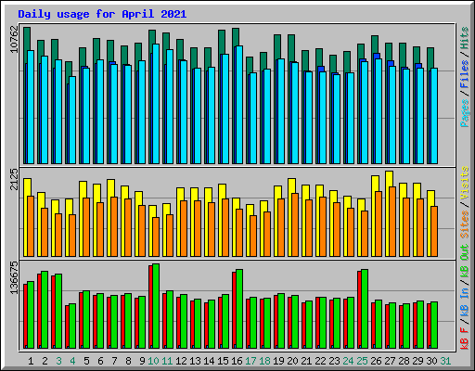The image size is (475, 371).
Task: Click the green kB Out bar for day 4
Action: (x=72, y=326)
